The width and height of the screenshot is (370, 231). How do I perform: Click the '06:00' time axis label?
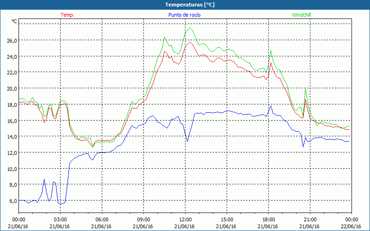(102, 219)
